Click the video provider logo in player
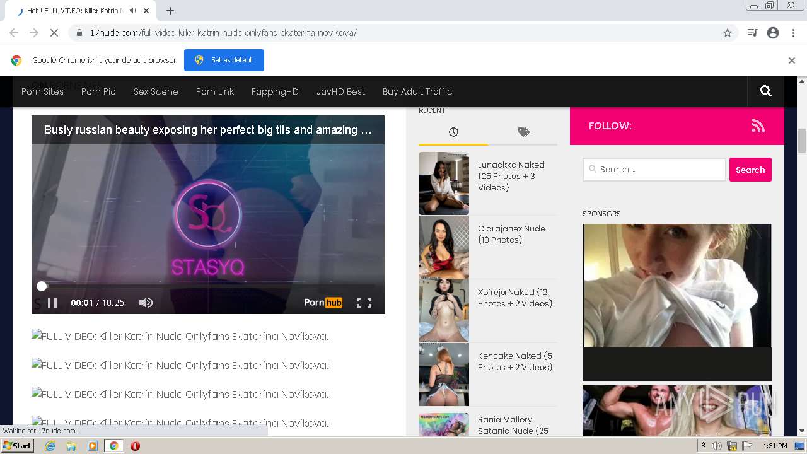Viewport: 807px width, 454px height. coord(323,303)
